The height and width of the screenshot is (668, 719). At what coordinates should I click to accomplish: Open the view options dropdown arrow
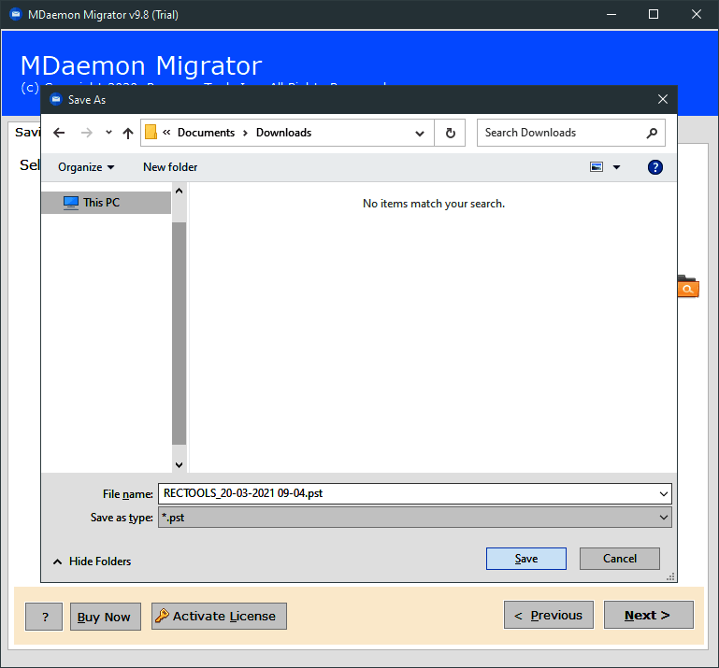[616, 167]
